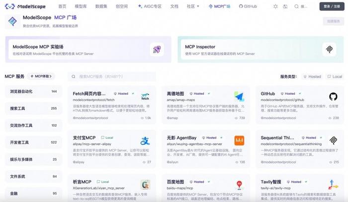Image resolution: width=348 pixels, height=202 pixels.
Task: Click into the MCP service search field
Action: point(112,76)
